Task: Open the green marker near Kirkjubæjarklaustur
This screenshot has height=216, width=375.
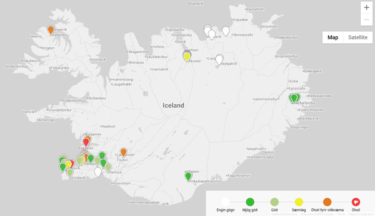Action: [x=188, y=176]
